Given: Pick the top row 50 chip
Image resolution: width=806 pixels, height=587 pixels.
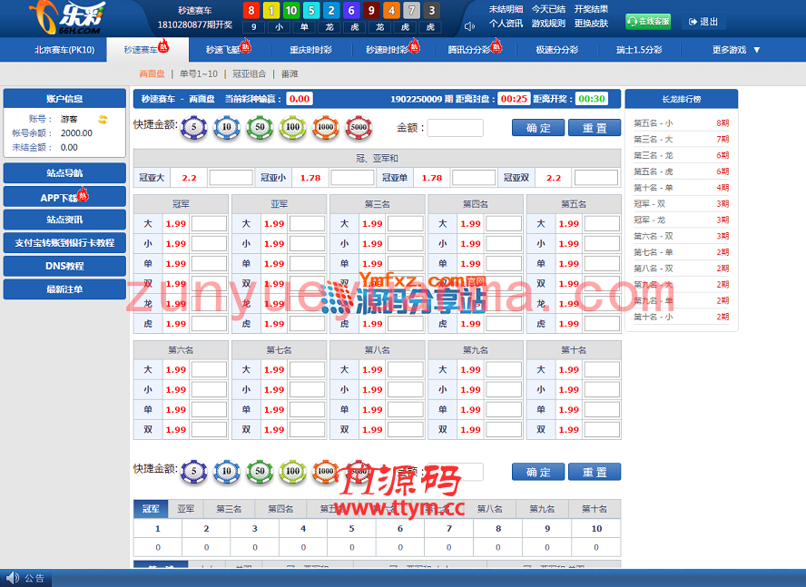Looking at the screenshot, I should (260, 128).
